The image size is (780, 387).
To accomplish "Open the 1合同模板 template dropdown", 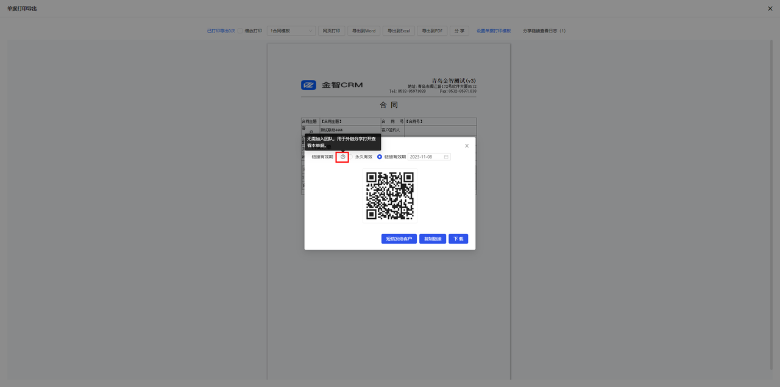I will click(291, 30).
